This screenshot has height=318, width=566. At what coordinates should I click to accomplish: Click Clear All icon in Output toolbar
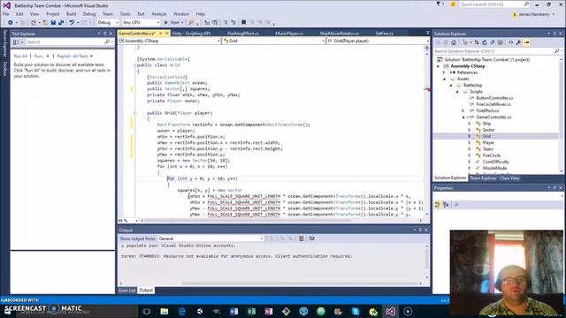coord(301,238)
